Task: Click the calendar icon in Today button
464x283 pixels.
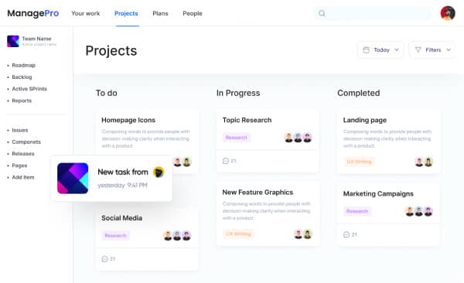Action: pos(366,49)
